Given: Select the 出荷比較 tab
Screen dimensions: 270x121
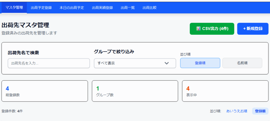Looking at the screenshot, I should coord(150,8).
